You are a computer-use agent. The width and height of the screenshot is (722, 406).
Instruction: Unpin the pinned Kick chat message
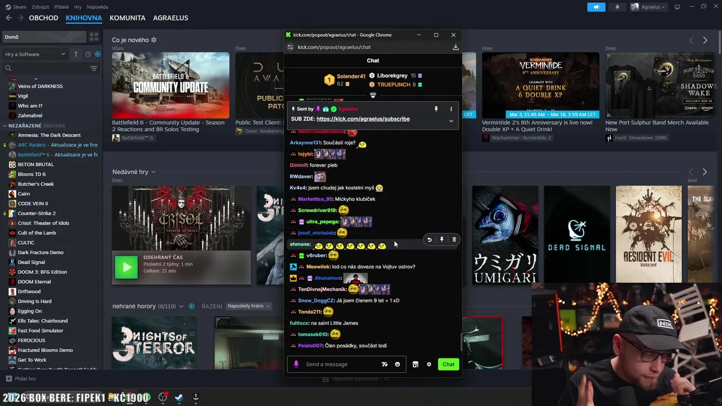(x=436, y=109)
